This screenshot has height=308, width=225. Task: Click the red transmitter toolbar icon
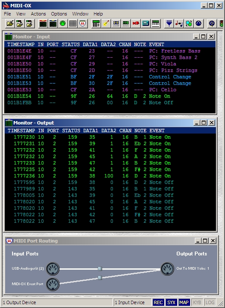click(x=136, y=24)
